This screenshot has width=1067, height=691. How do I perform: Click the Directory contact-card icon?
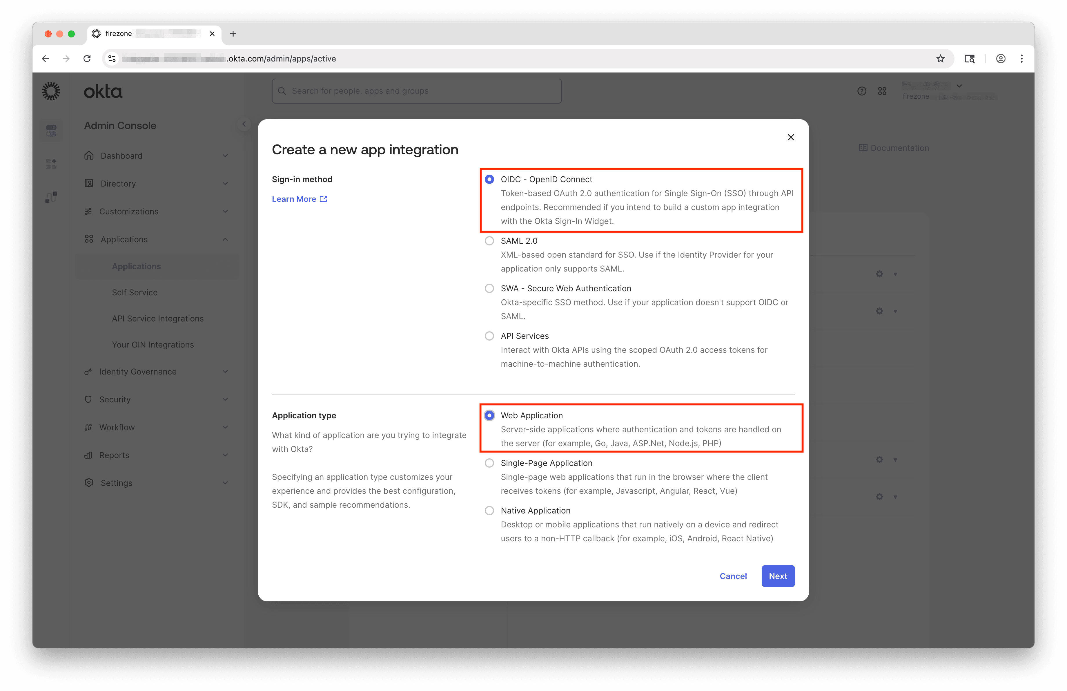(x=89, y=183)
